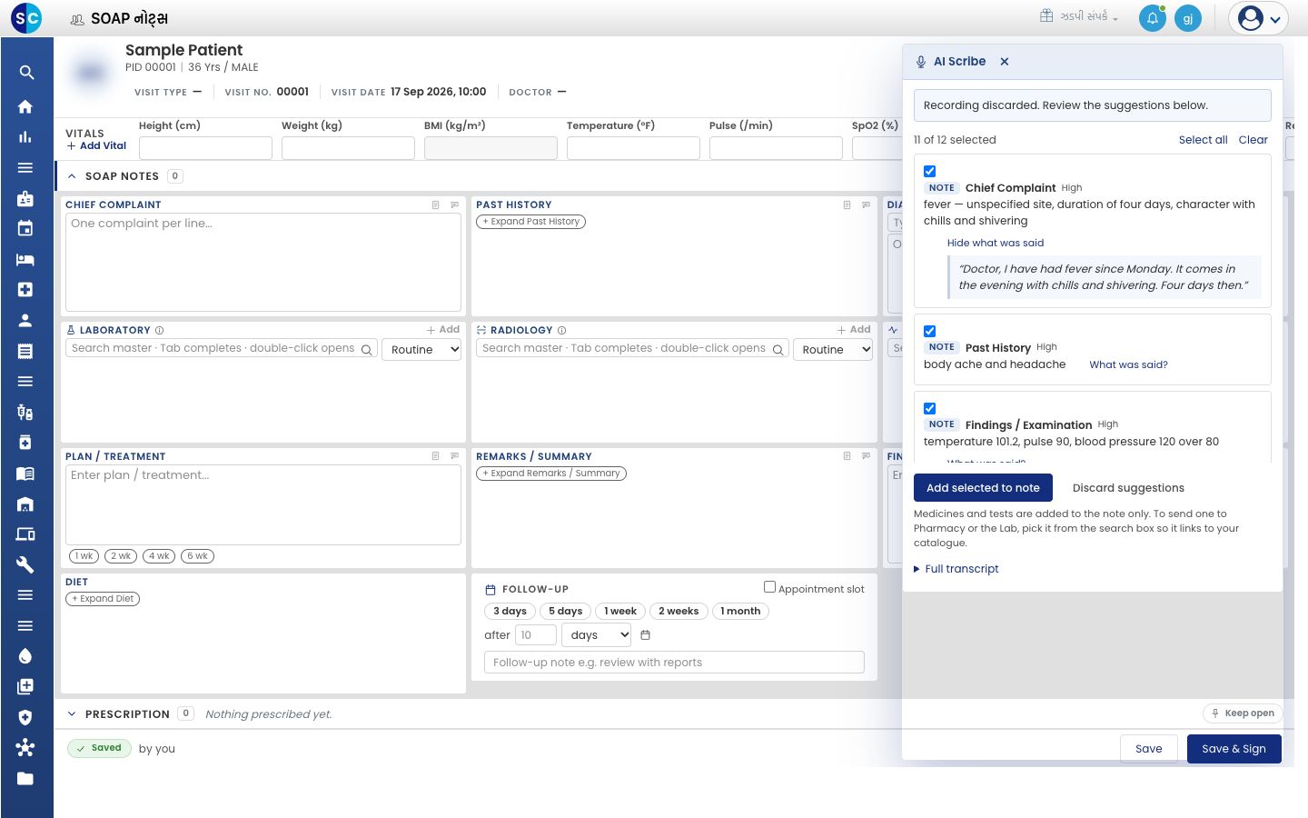Open the Laboratory Routine priority dropdown

click(x=422, y=349)
